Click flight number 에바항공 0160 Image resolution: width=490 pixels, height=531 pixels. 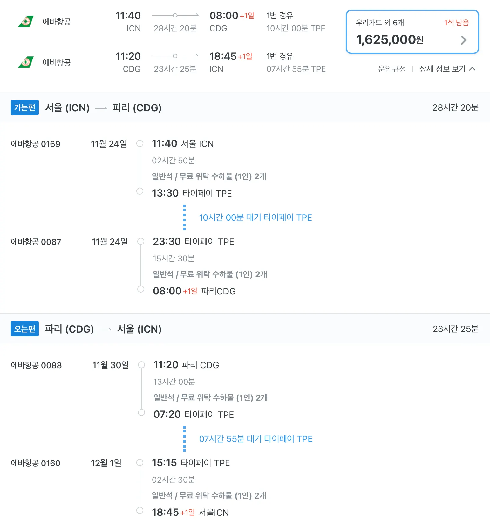[x=36, y=463]
